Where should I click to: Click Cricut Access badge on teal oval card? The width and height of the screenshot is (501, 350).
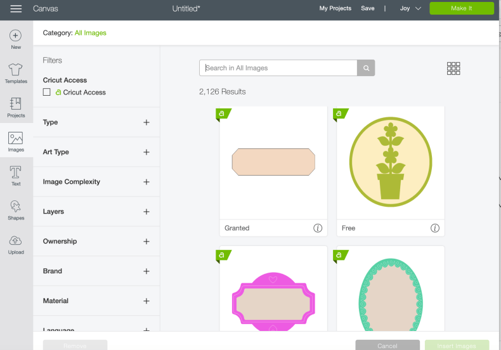click(341, 256)
